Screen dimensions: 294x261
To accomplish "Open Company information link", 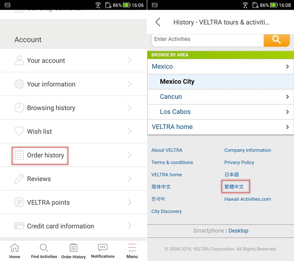I will (x=247, y=150).
